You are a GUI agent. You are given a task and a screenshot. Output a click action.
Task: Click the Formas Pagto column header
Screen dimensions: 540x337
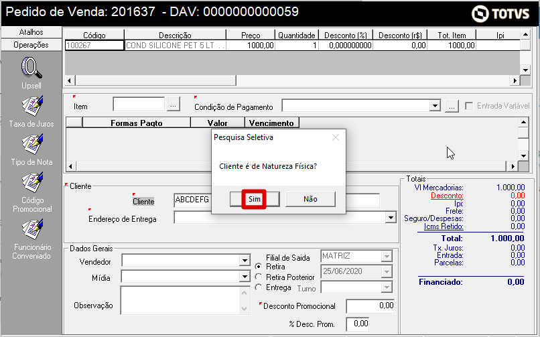click(137, 123)
